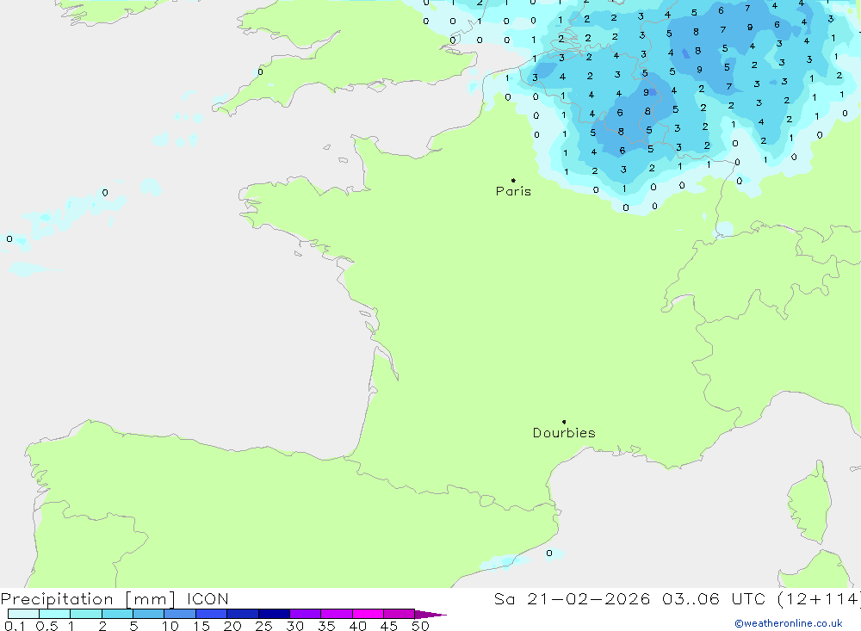Pick the legend swatch between 15 and 20

point(212,614)
